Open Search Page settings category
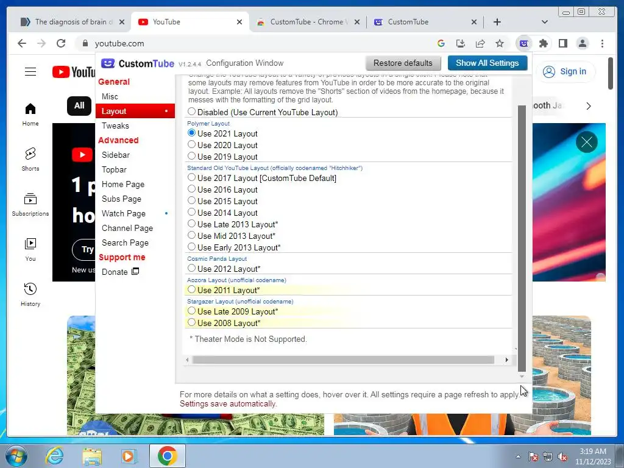 click(126, 243)
